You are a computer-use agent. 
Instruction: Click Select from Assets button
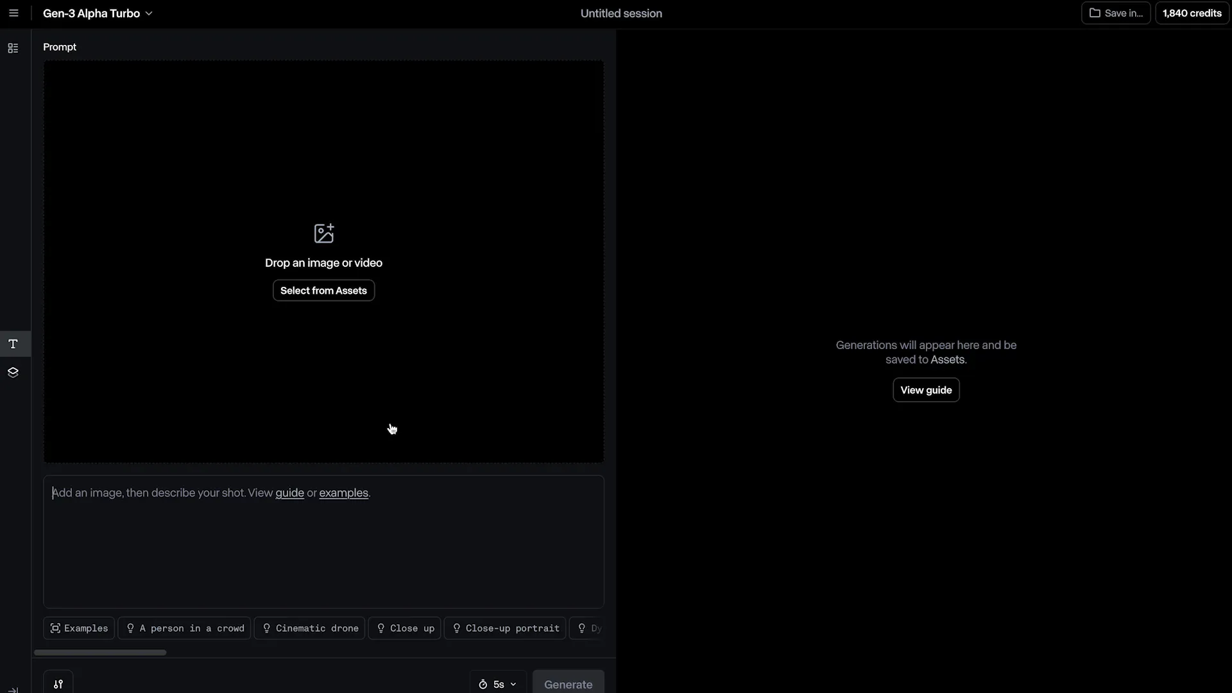pyautogui.click(x=323, y=291)
